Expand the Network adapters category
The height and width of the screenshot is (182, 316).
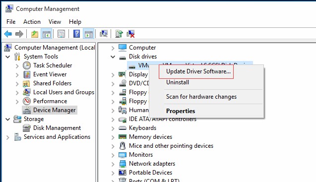113,164
